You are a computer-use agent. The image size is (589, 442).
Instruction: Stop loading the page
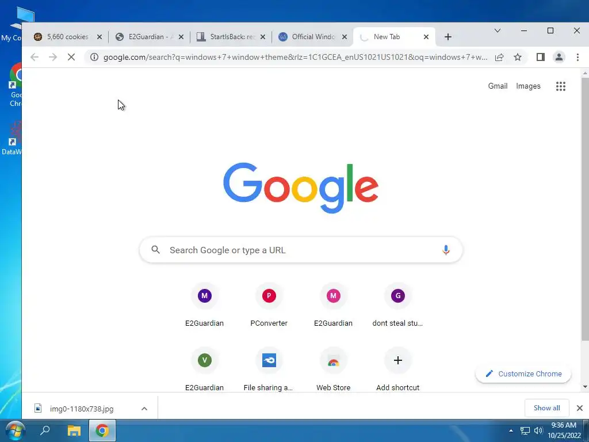(71, 57)
